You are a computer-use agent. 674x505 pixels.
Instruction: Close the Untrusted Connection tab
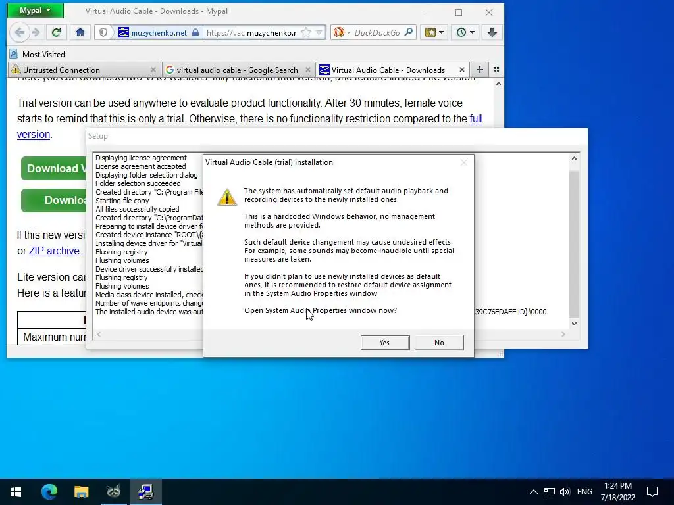[x=153, y=70]
